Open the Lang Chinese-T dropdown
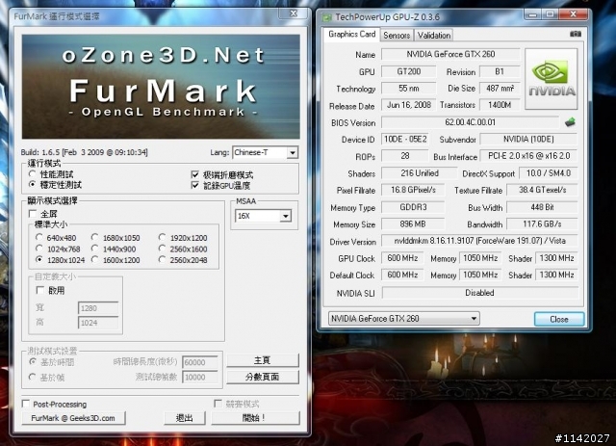Screen dimensions: 616x446 tap(266, 152)
